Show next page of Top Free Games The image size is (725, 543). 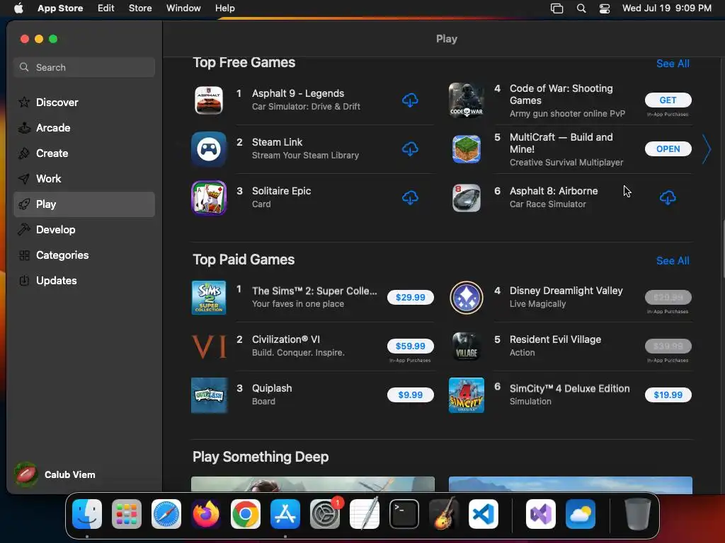(706, 149)
